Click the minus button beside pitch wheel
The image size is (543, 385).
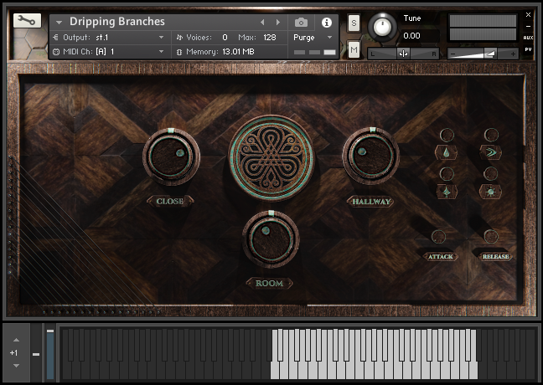[x=36, y=354]
